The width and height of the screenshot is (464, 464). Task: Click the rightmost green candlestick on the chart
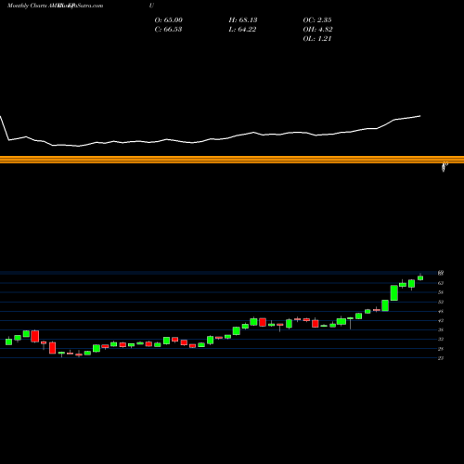click(420, 277)
